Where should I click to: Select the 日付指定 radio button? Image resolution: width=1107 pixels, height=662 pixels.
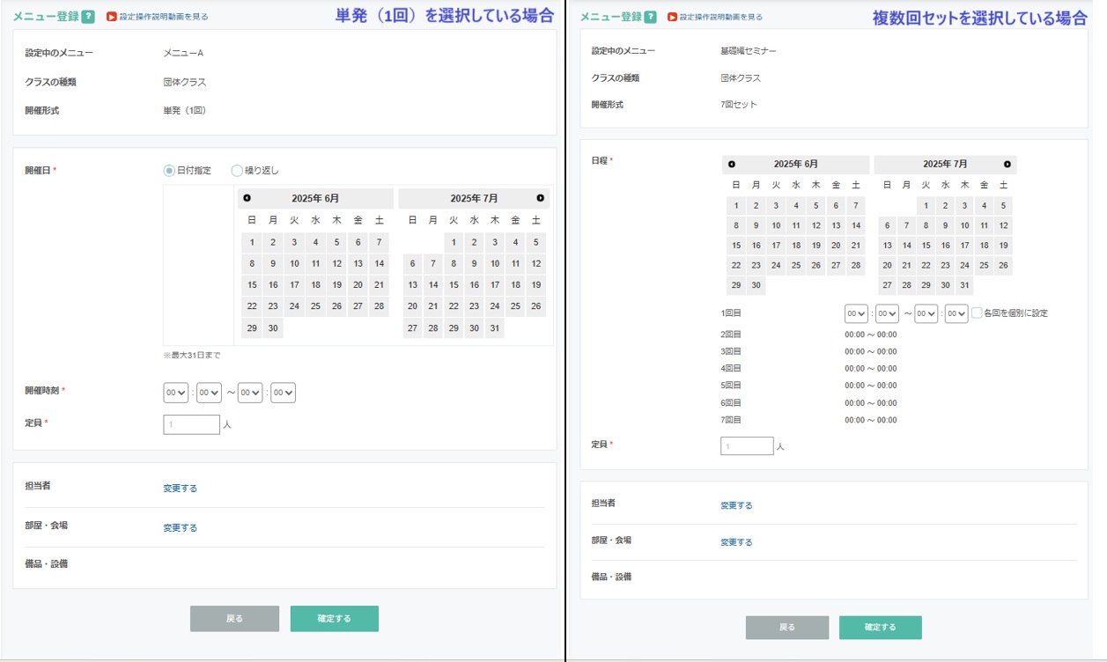tap(169, 171)
